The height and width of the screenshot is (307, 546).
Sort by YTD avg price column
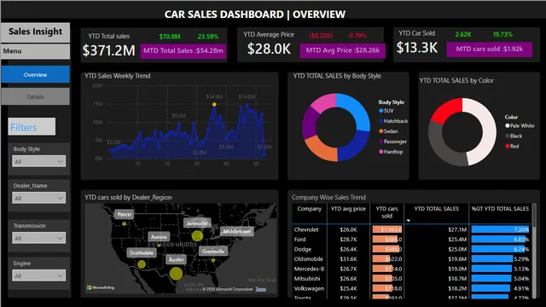(x=348, y=209)
